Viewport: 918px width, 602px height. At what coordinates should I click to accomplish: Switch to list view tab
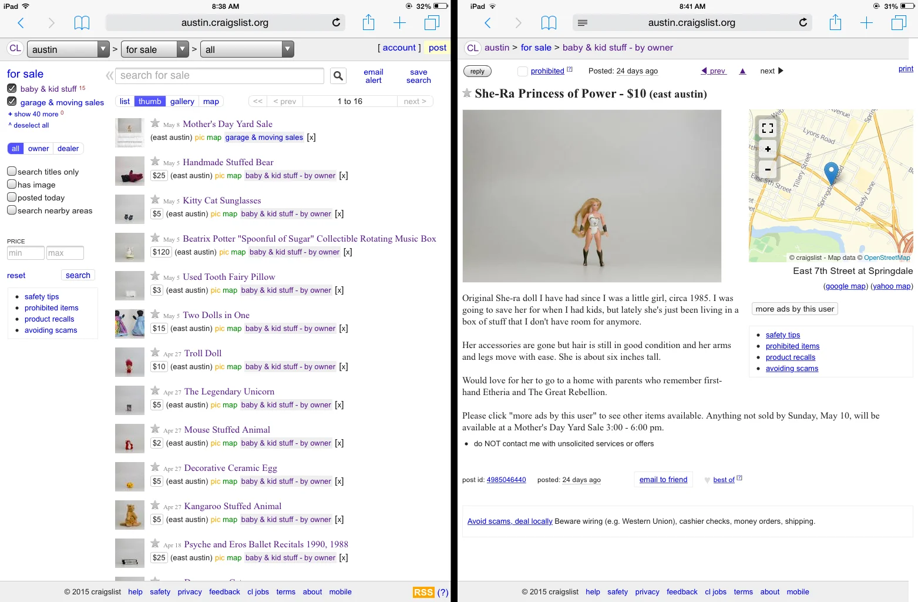[125, 101]
